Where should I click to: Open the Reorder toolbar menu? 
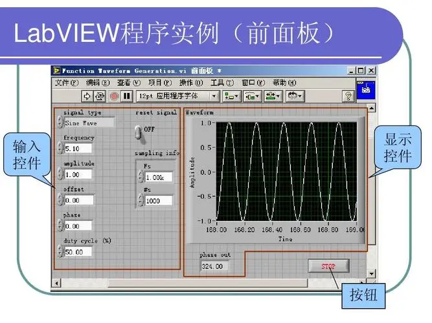[x=295, y=96]
